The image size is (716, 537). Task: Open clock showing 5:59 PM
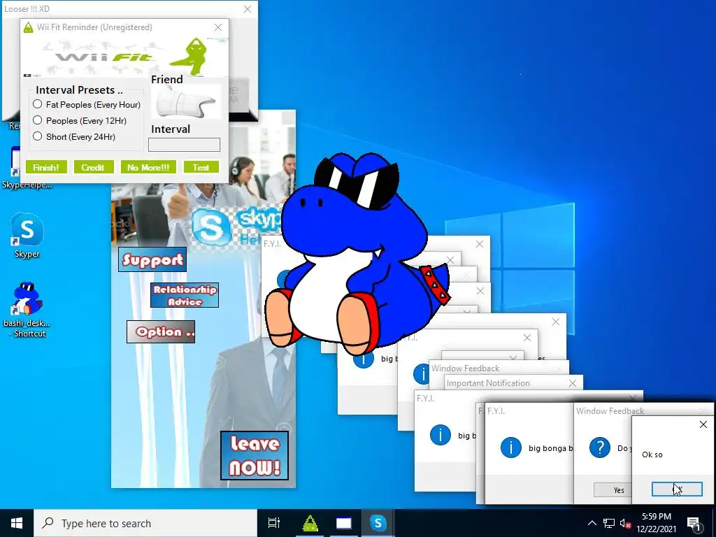pyautogui.click(x=656, y=523)
